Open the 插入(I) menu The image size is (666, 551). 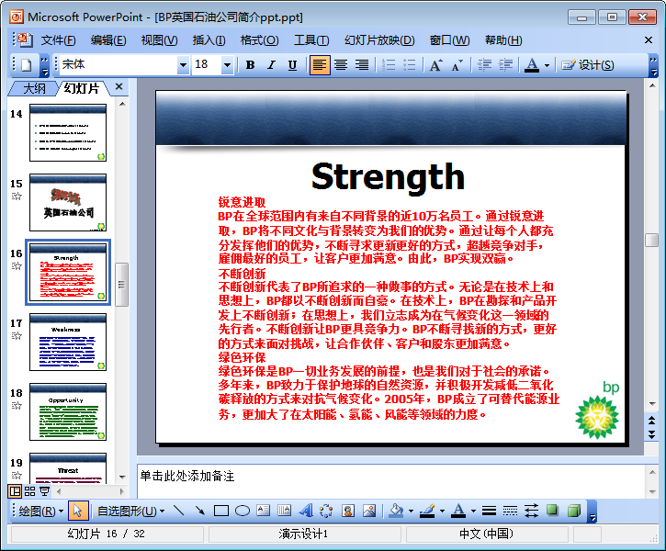209,40
